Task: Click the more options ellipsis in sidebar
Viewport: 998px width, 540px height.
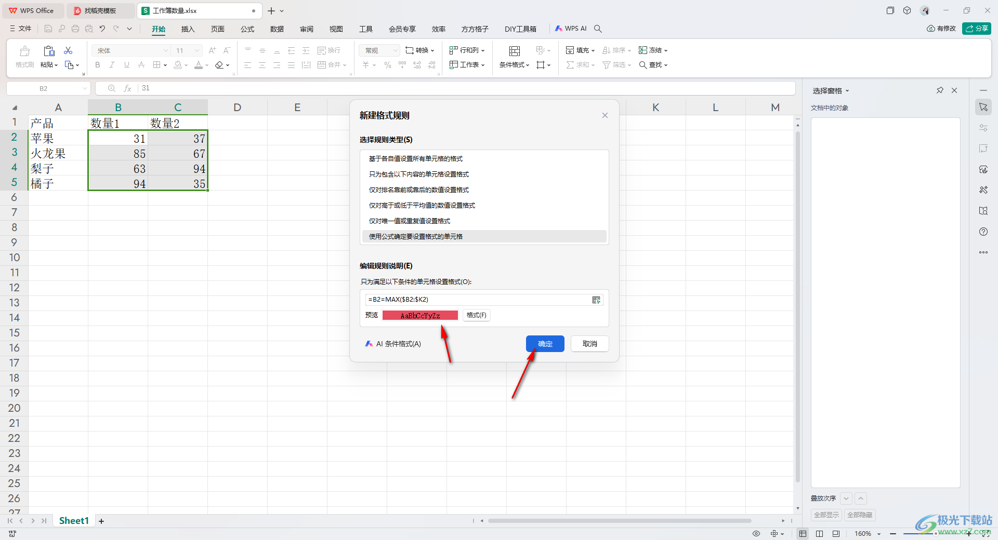Action: tap(983, 252)
